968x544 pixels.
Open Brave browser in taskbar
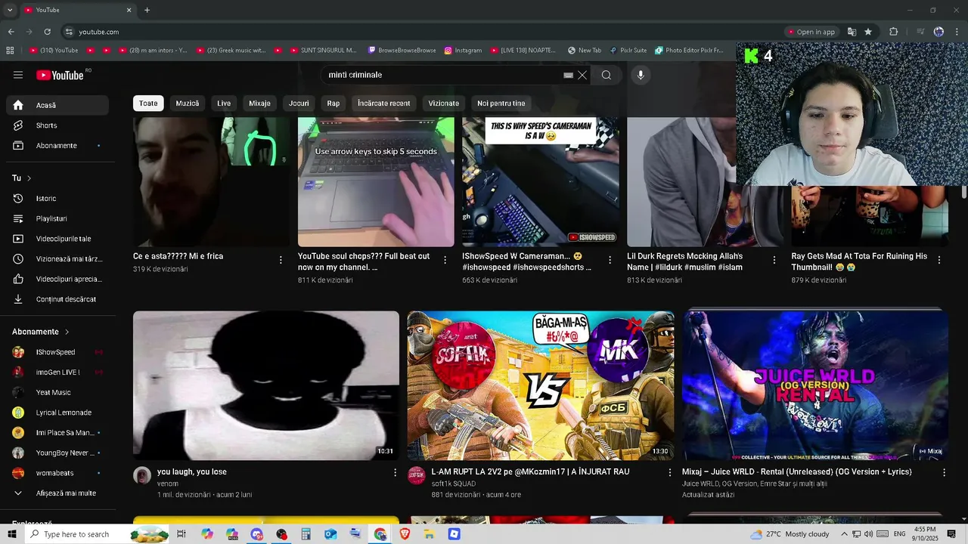point(405,534)
